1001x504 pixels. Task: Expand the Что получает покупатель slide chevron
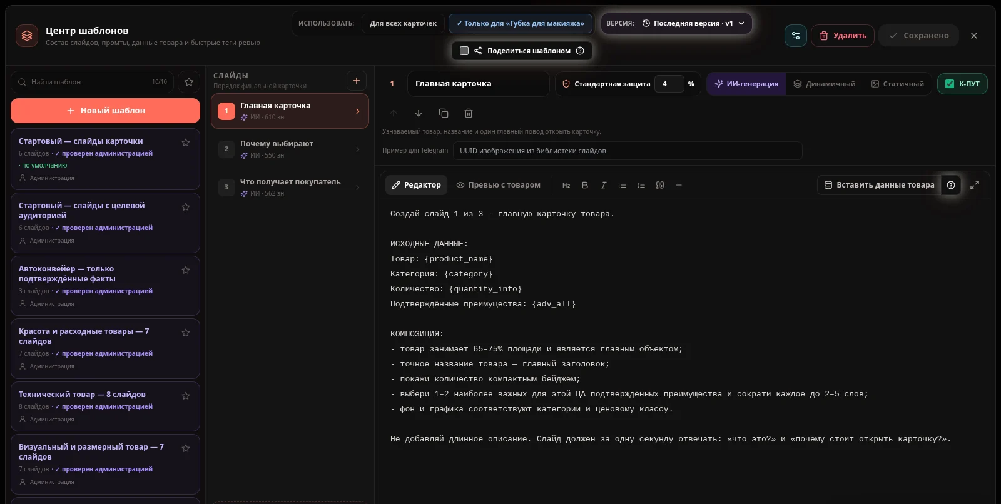[x=358, y=188]
